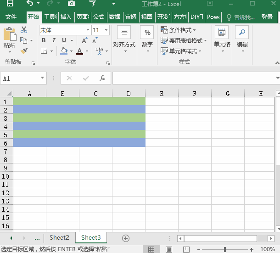The height and width of the screenshot is (253, 280).
Task: Click the Save icon in the title bar
Action: 10,3
